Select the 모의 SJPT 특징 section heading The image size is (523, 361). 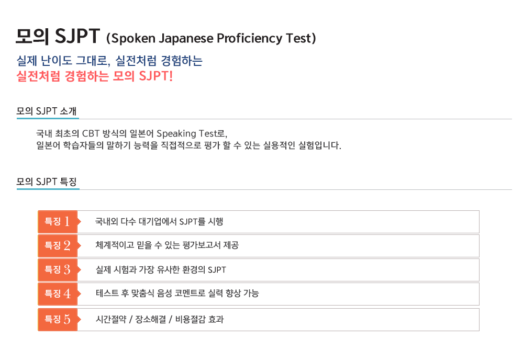(47, 182)
